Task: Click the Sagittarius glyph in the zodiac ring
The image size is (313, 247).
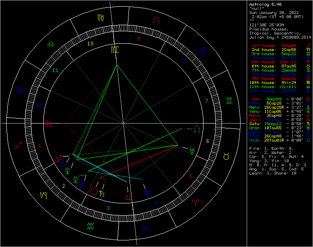Action: tap(18, 146)
